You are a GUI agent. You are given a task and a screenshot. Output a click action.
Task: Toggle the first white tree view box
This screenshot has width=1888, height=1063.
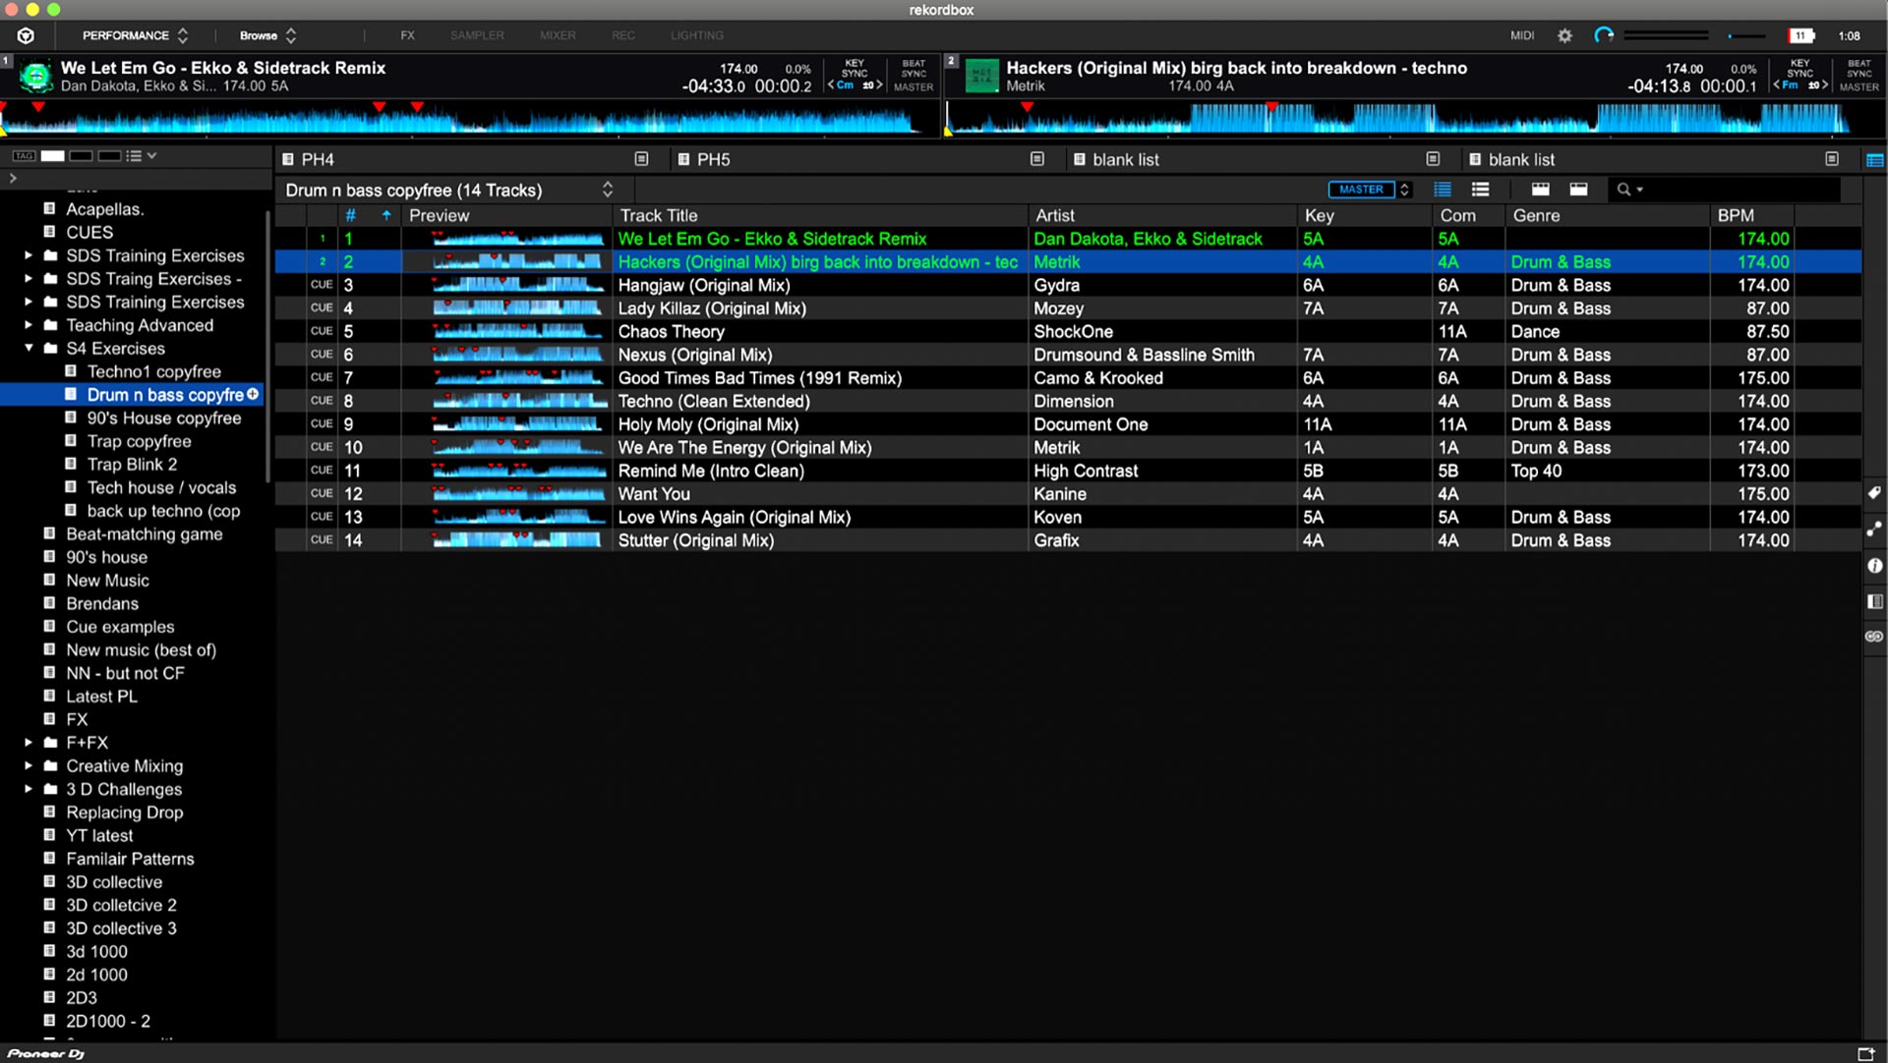(x=52, y=156)
